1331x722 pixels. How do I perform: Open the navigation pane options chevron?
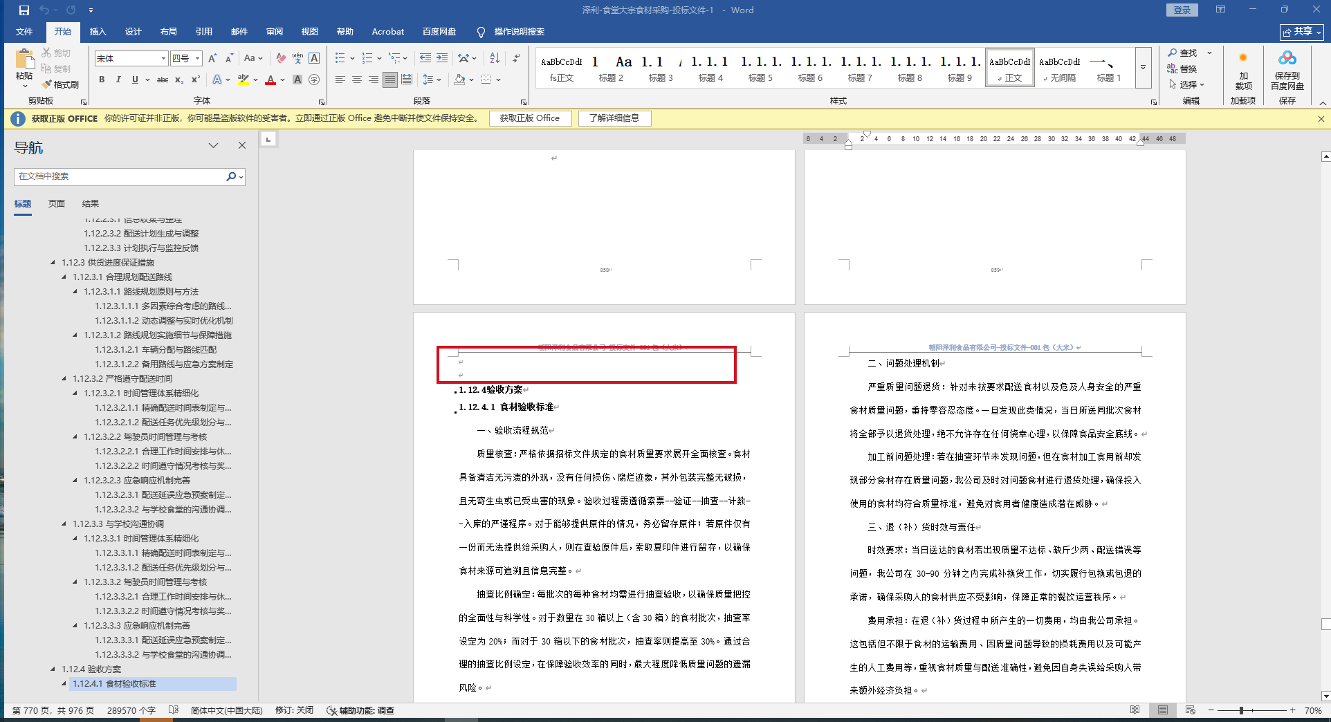pyautogui.click(x=213, y=145)
